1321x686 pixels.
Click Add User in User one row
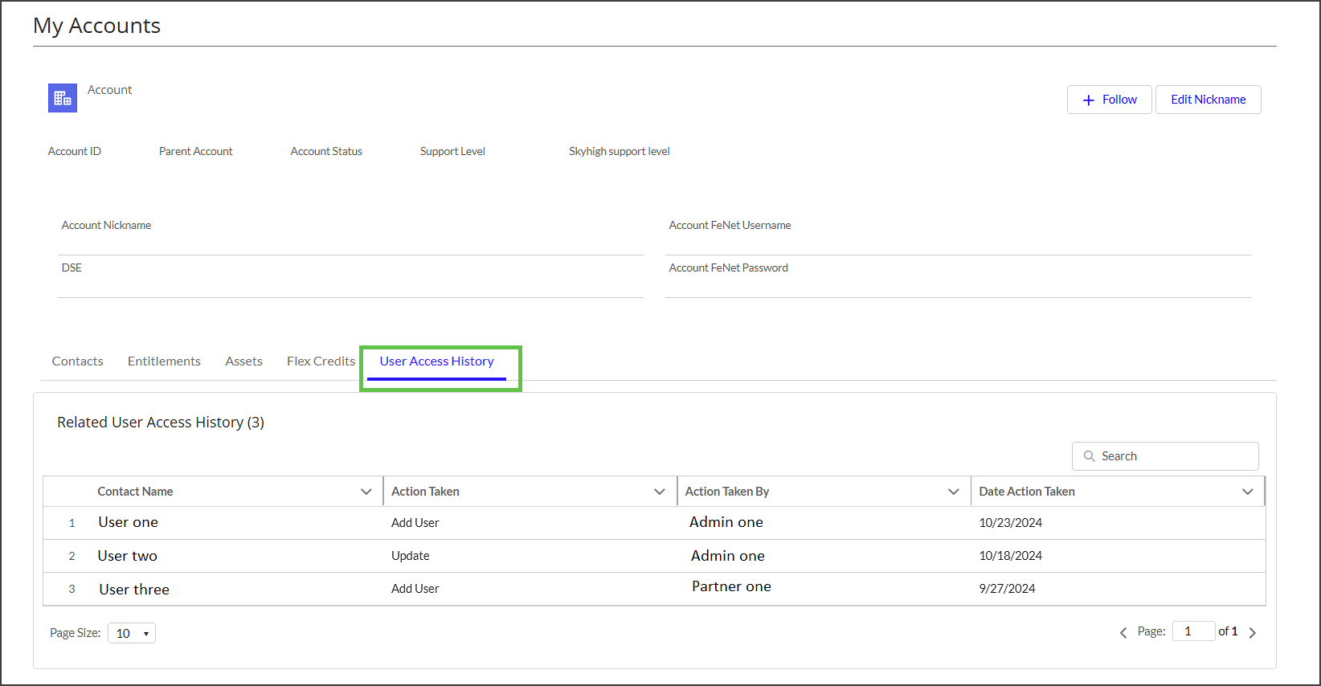415,523
